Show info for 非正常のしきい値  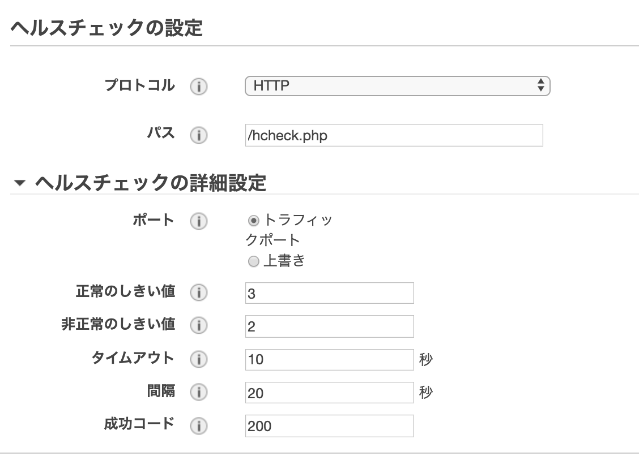point(199,325)
